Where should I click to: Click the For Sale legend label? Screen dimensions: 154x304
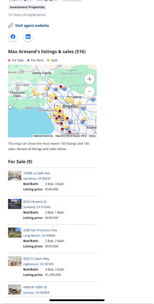[18, 60]
